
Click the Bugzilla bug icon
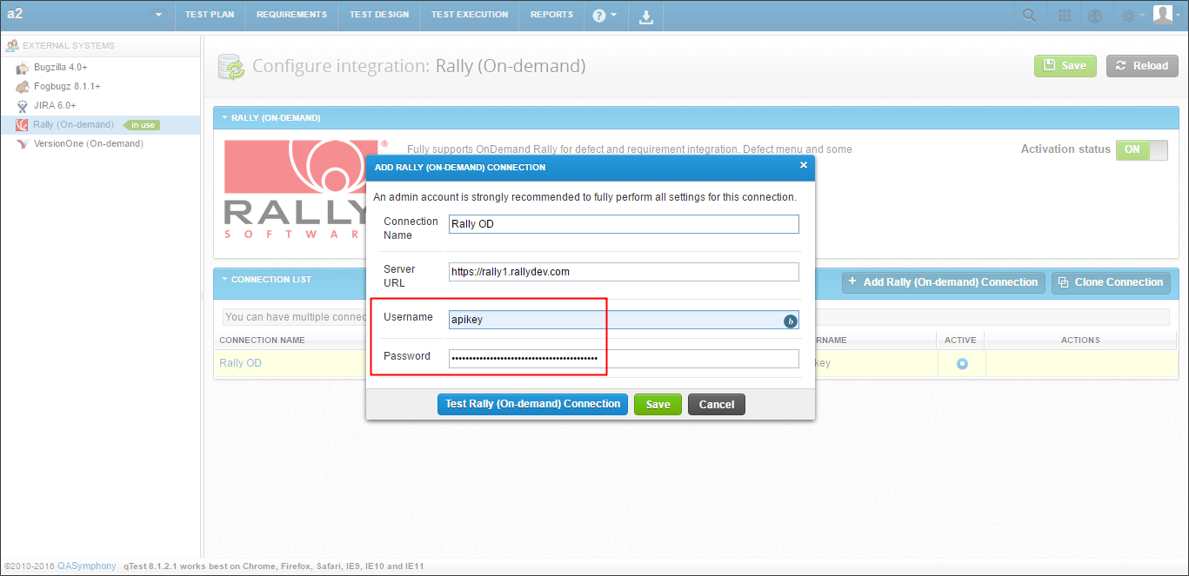[23, 67]
